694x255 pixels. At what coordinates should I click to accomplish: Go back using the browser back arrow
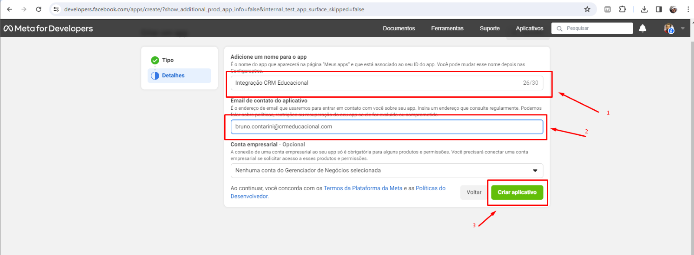point(10,9)
